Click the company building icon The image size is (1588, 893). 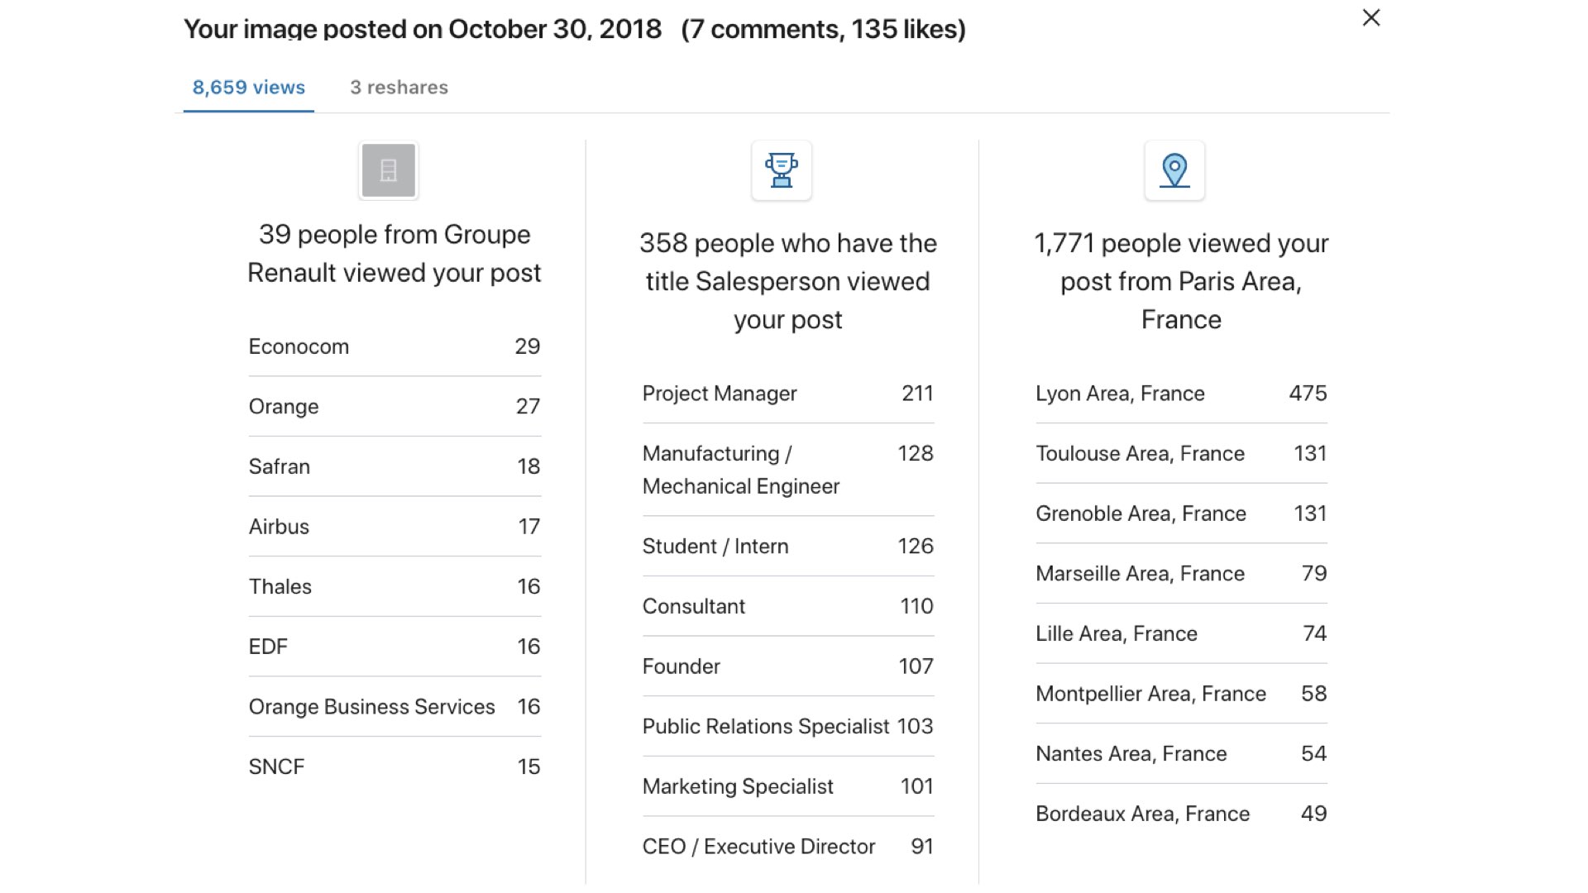click(388, 170)
